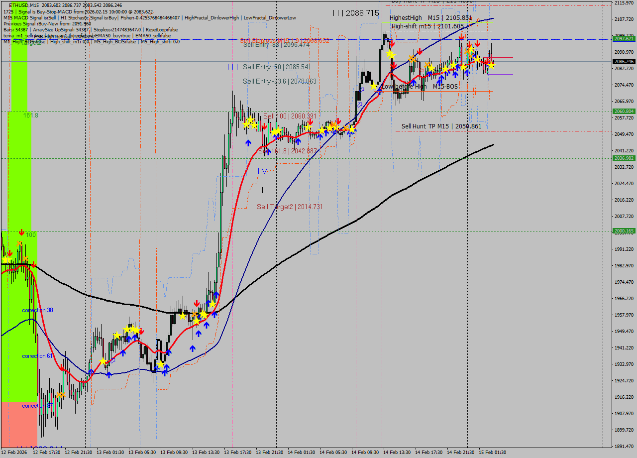The width and height of the screenshot is (637, 458).
Task: Click the 13 Feb 13:30 time axis label
Action: point(206,453)
